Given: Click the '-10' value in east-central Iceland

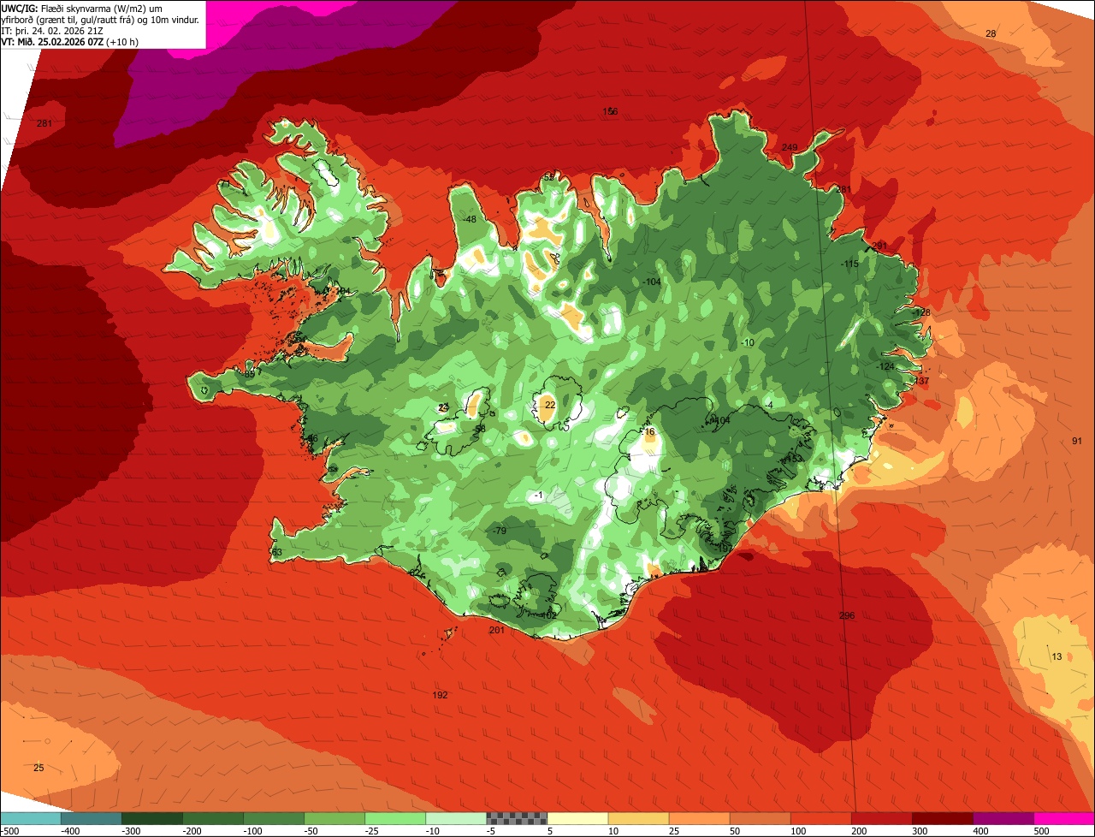Looking at the screenshot, I should pyautogui.click(x=747, y=343).
